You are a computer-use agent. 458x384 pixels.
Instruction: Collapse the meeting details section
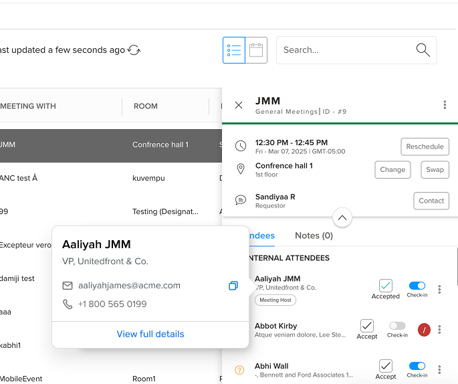(x=342, y=218)
